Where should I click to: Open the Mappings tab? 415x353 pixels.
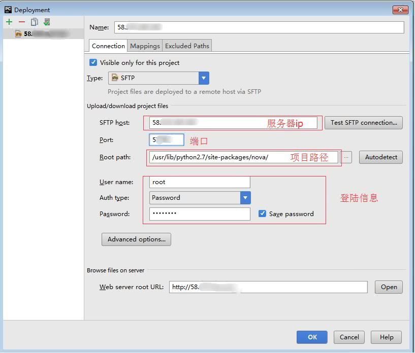point(145,46)
